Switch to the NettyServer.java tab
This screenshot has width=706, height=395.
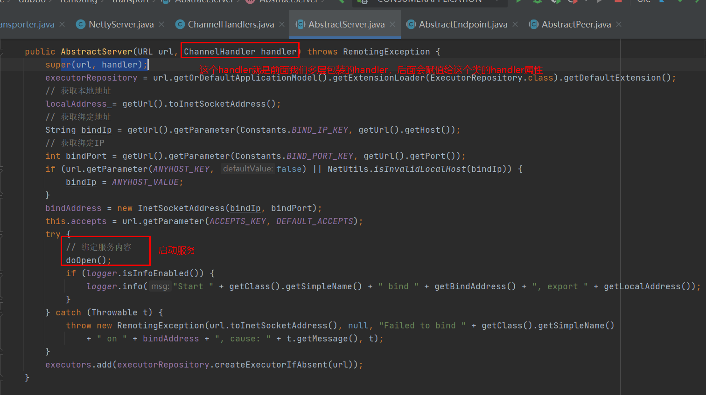[x=121, y=24]
